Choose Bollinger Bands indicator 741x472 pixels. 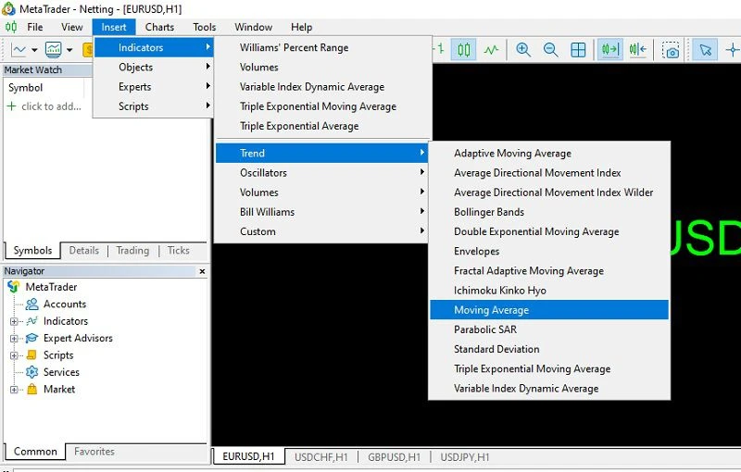549,212
